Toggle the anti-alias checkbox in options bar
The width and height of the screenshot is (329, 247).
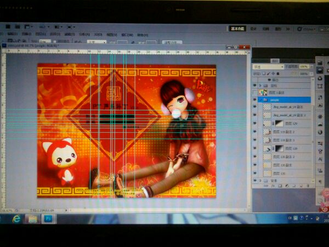coord(54,42)
